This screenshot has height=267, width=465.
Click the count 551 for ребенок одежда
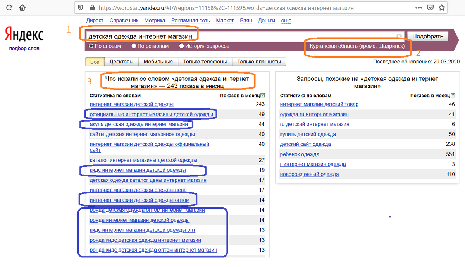pyautogui.click(x=450, y=154)
